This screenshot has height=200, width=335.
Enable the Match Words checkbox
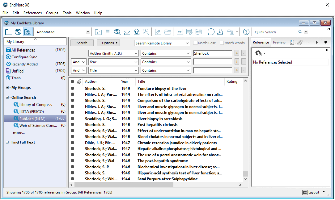click(x=222, y=43)
